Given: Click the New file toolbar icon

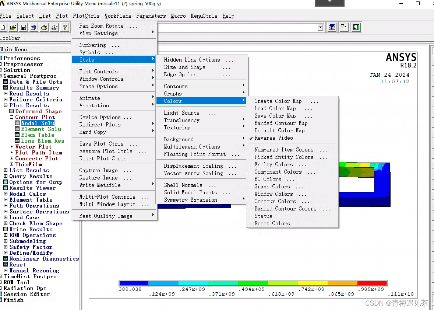Looking at the screenshot, I should point(3,27).
